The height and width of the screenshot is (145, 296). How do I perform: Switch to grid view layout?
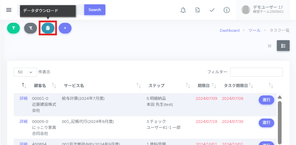[269, 46]
